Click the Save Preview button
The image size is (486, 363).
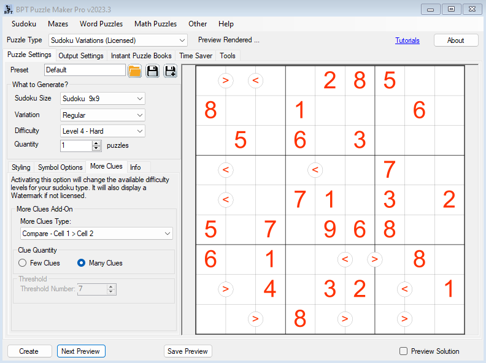188,351
